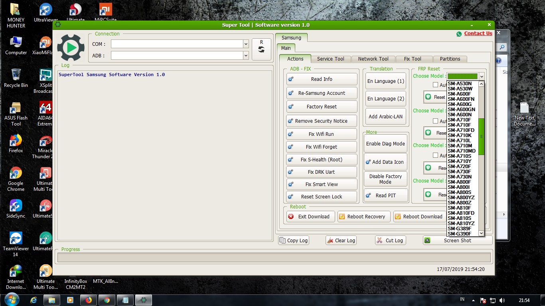Click Fix Wifi Forget

point(322,147)
